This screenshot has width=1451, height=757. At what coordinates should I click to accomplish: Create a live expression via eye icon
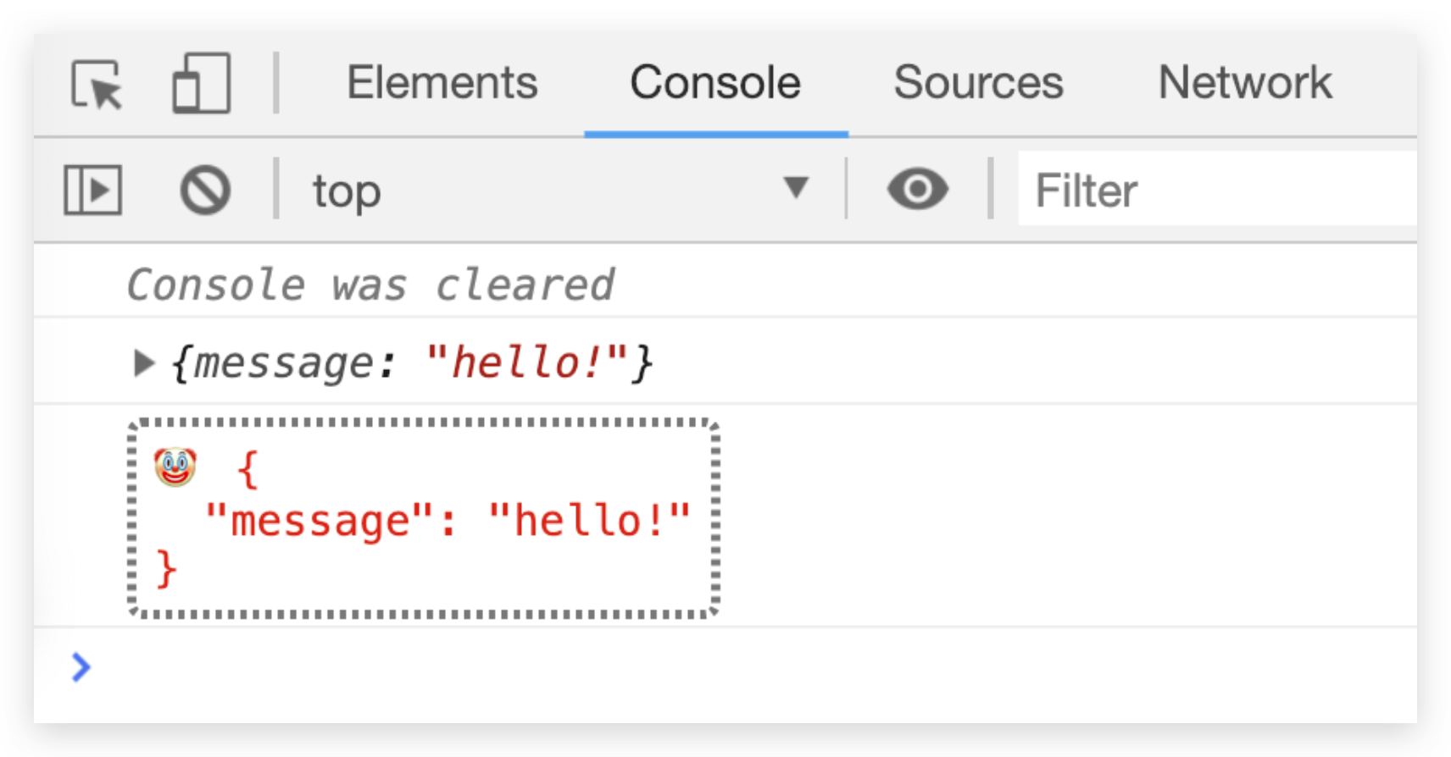click(x=917, y=189)
